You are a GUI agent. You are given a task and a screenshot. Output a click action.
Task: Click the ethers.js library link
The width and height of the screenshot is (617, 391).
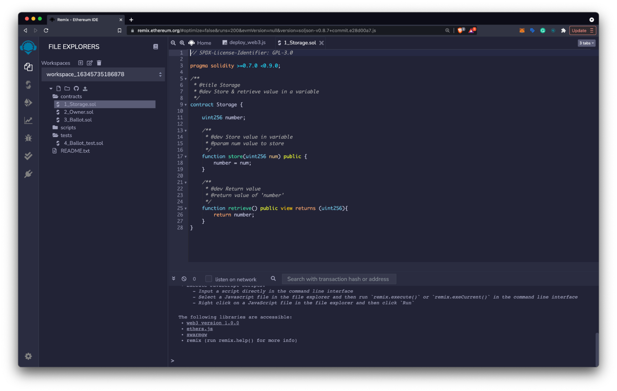199,329
